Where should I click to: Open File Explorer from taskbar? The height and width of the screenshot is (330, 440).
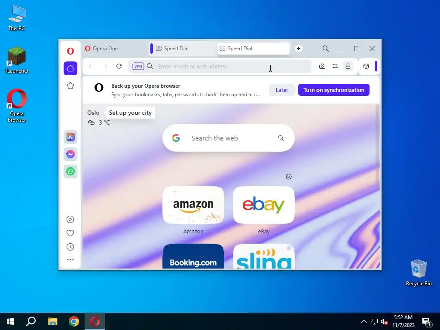point(52,321)
